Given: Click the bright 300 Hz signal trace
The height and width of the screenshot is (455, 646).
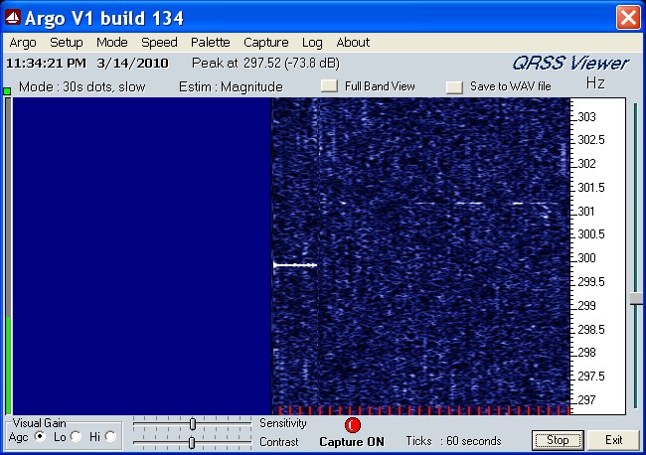Looking at the screenshot, I should [295, 265].
